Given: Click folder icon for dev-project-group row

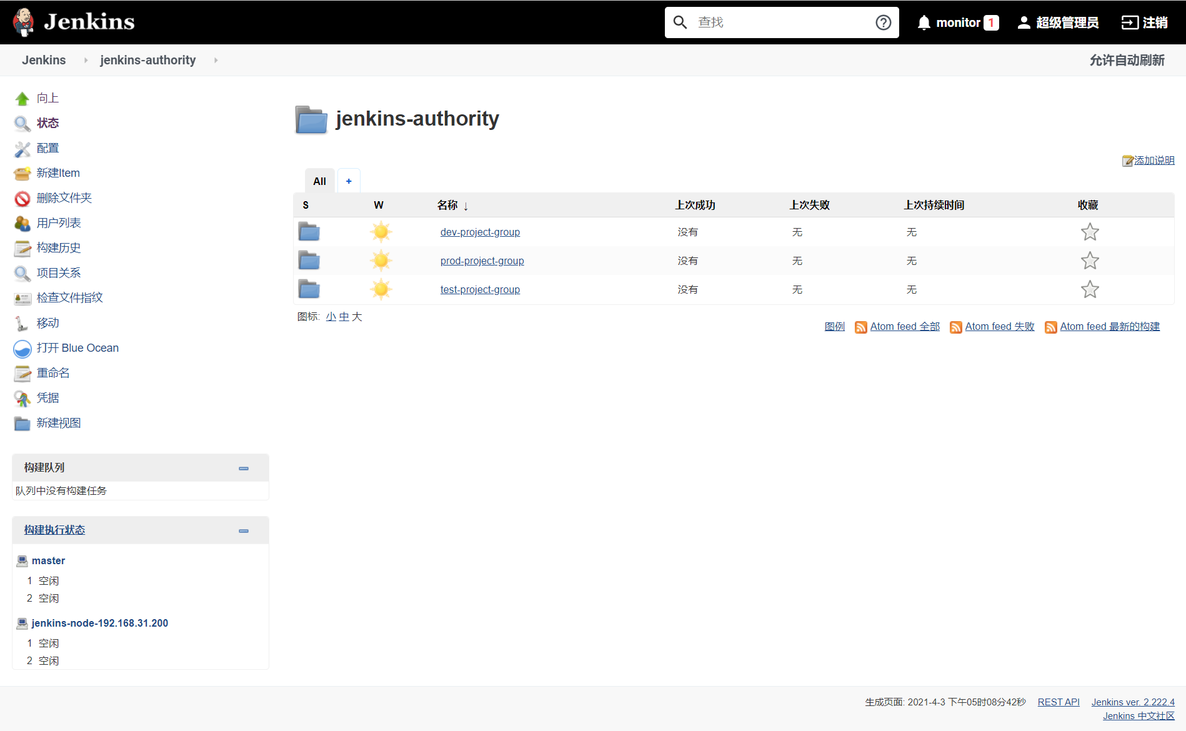Looking at the screenshot, I should 309,232.
